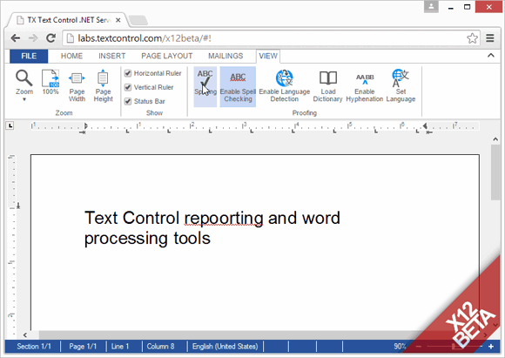Fit document to Page Height

[x=103, y=86]
